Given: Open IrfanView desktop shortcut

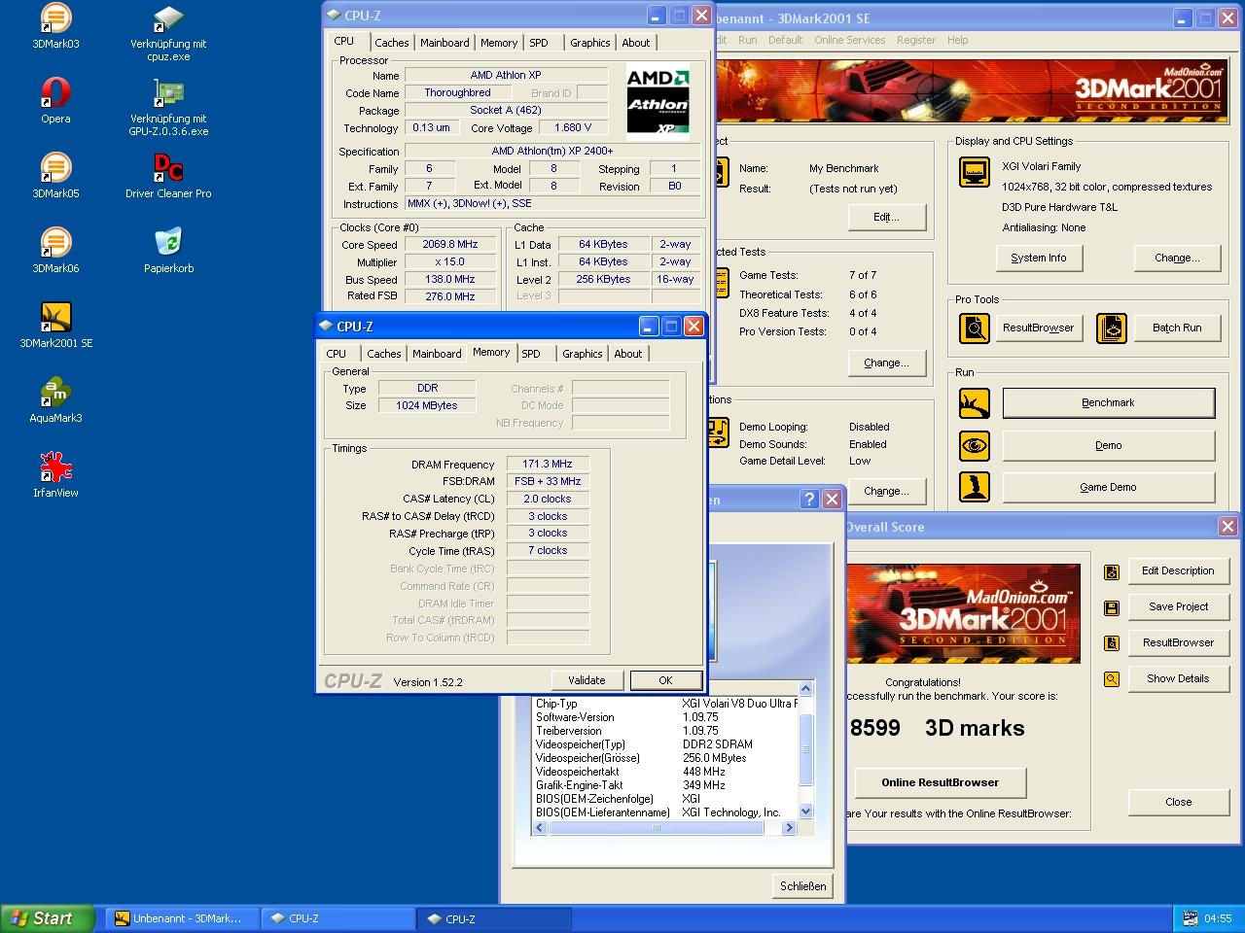Looking at the screenshot, I should tap(55, 474).
